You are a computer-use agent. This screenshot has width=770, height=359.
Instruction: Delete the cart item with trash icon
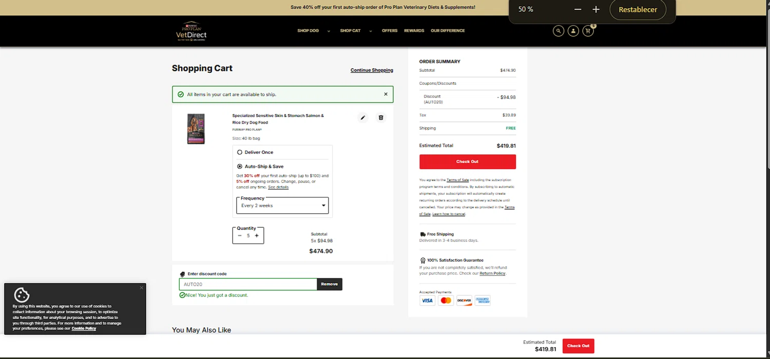[x=381, y=117]
